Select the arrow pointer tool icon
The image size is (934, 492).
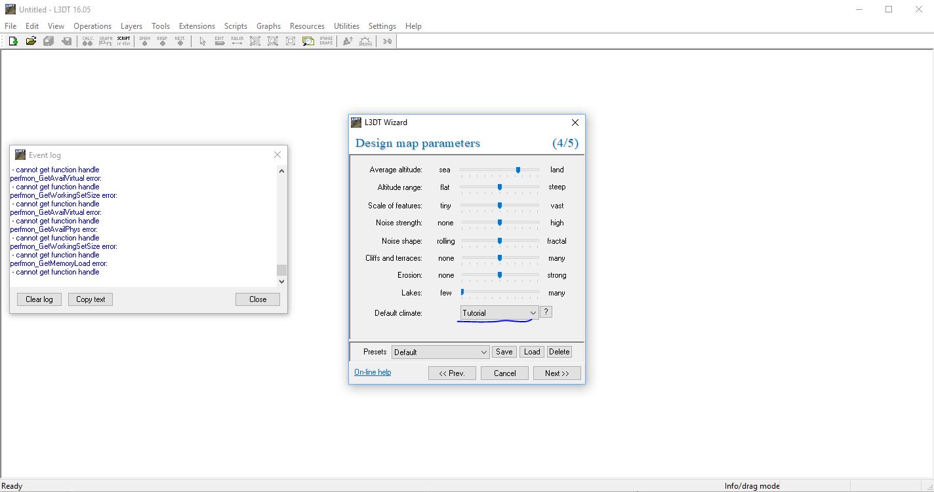click(x=202, y=41)
